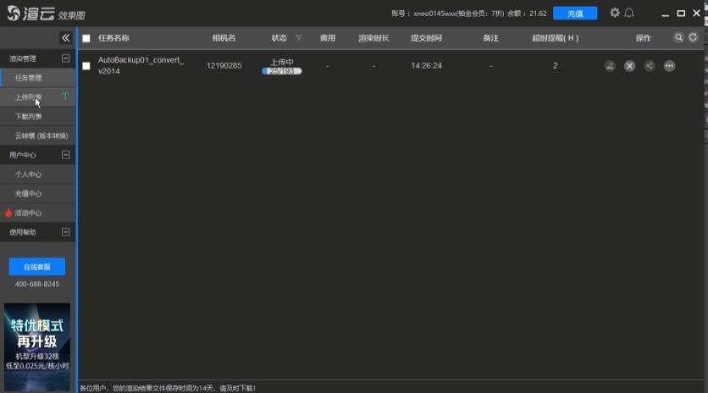Click the upload progress bar showing 25/193

point(281,71)
